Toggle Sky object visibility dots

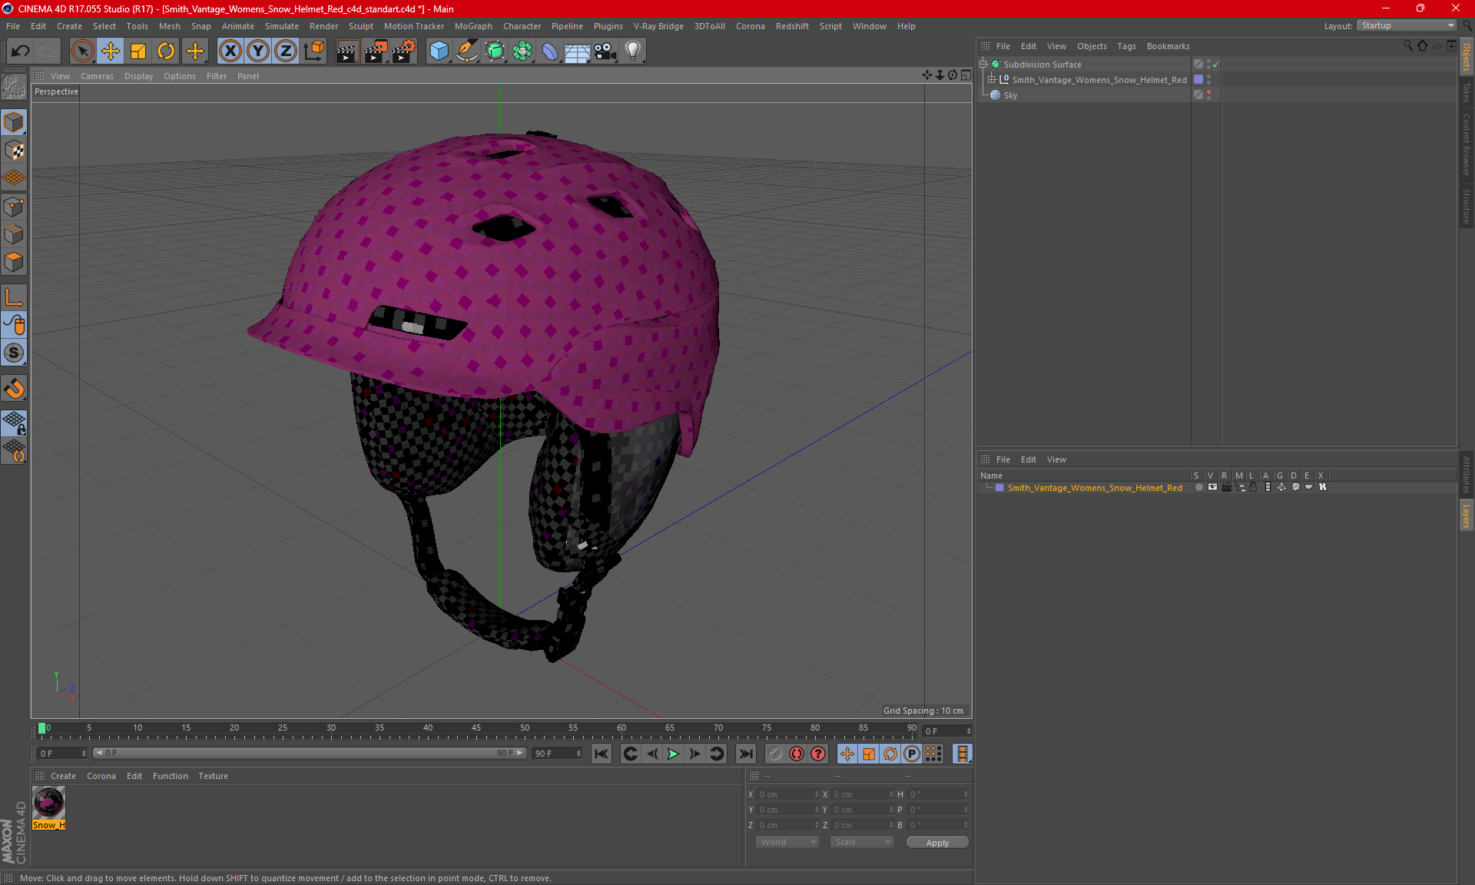click(1208, 94)
